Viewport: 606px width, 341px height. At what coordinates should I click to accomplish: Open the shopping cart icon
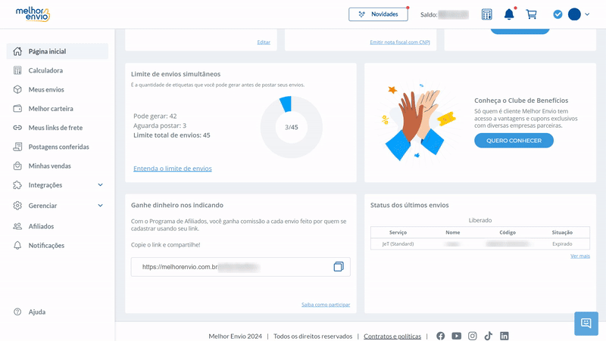click(532, 14)
